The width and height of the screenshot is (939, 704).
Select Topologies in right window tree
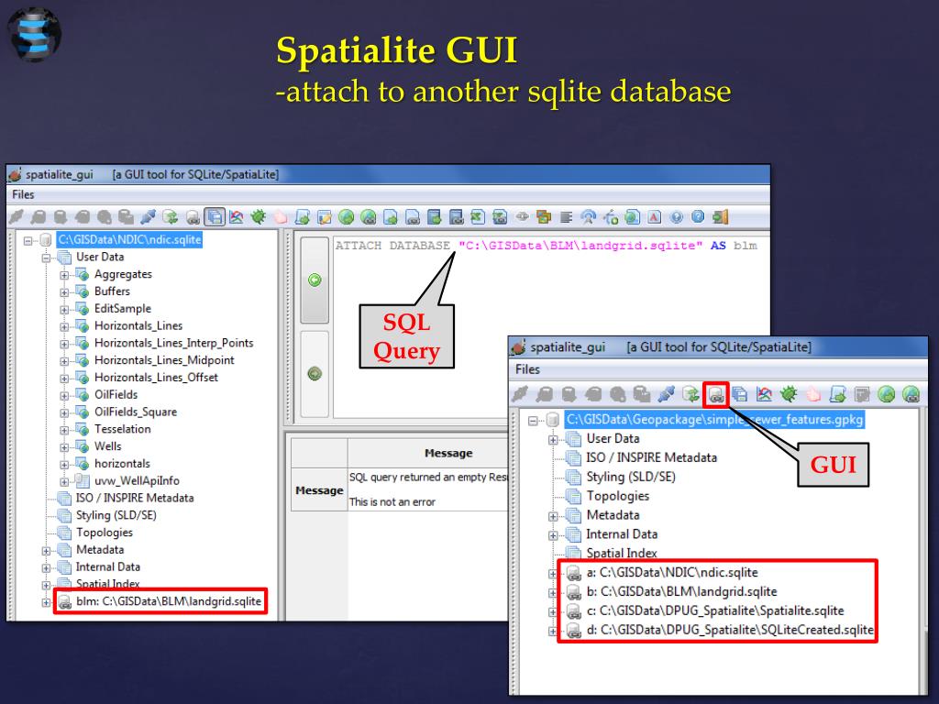pyautogui.click(x=617, y=496)
